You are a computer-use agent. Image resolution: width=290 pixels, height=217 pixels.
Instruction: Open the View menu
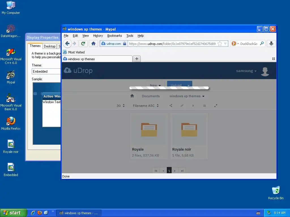click(86, 36)
